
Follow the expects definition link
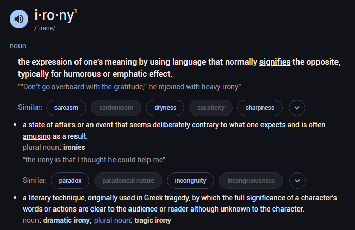(273, 125)
